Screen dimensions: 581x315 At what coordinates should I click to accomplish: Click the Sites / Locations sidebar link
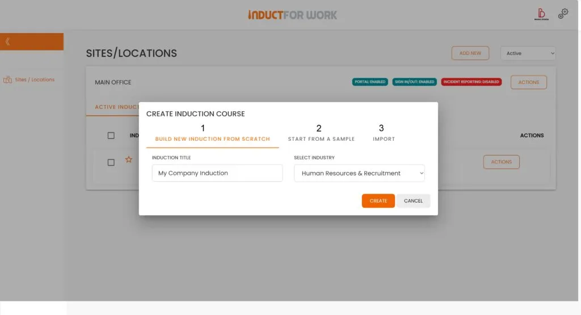[x=35, y=79]
